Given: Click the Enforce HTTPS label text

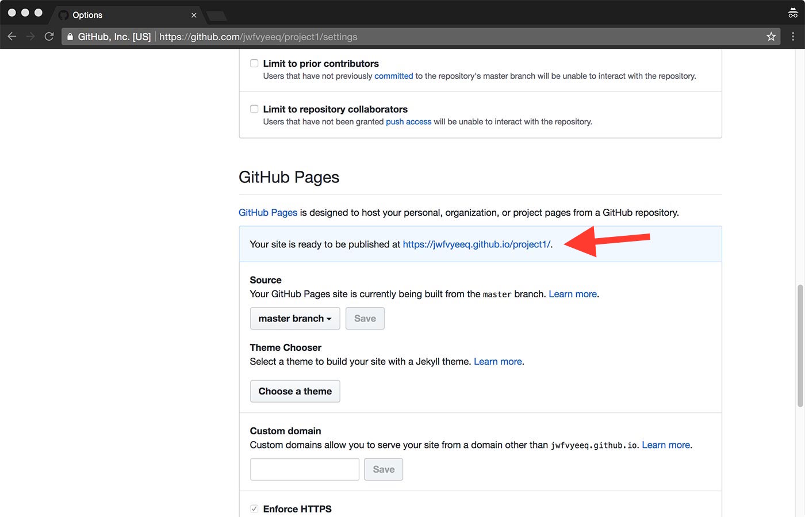Looking at the screenshot, I should click(297, 509).
